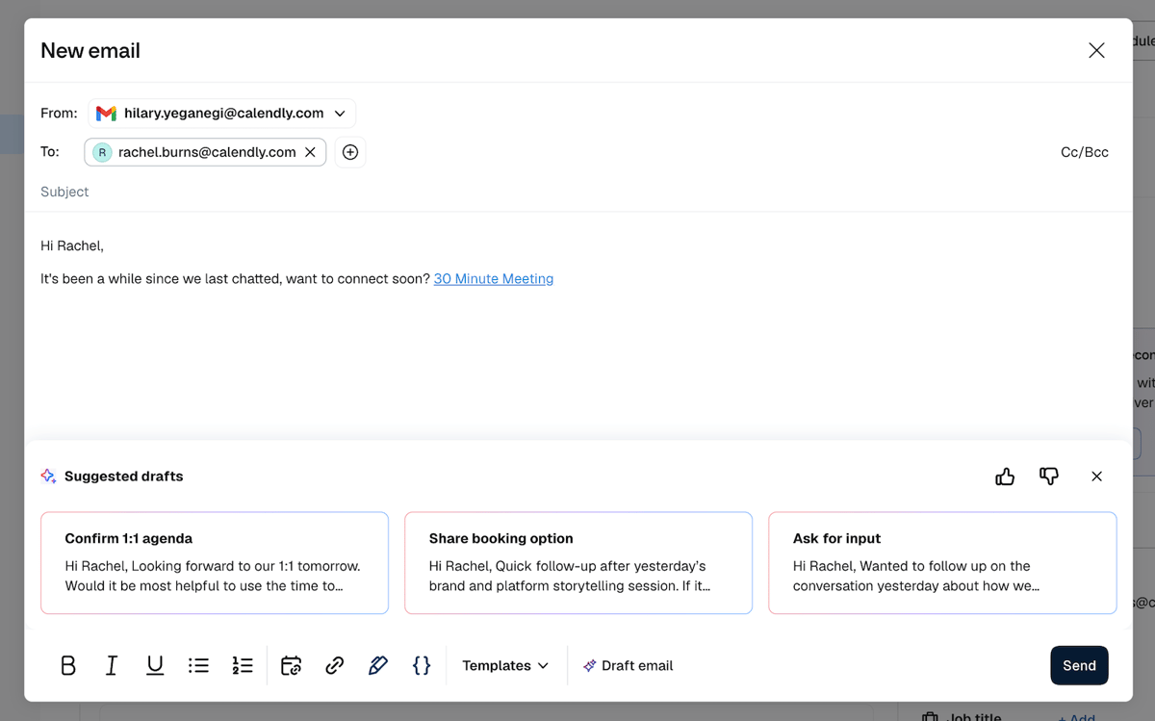Screen dimensions: 1155x721
Task: Insert a hyperlink with chain icon
Action: coord(334,665)
